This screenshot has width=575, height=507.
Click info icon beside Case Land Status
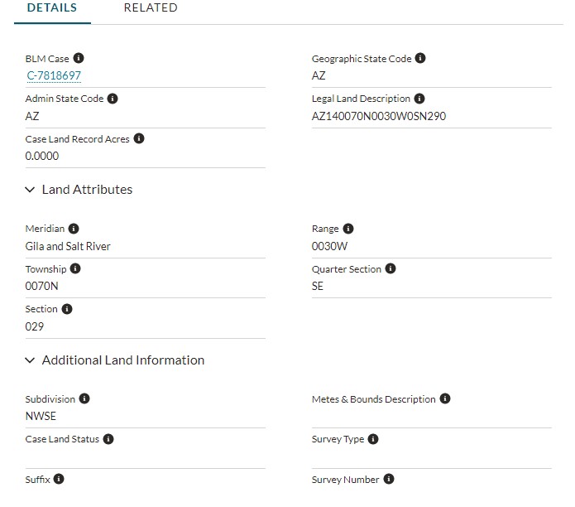[x=108, y=439]
